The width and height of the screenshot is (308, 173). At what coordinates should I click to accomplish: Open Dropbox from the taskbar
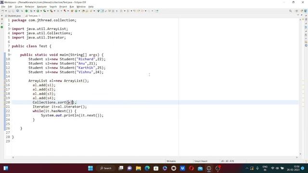point(182,168)
